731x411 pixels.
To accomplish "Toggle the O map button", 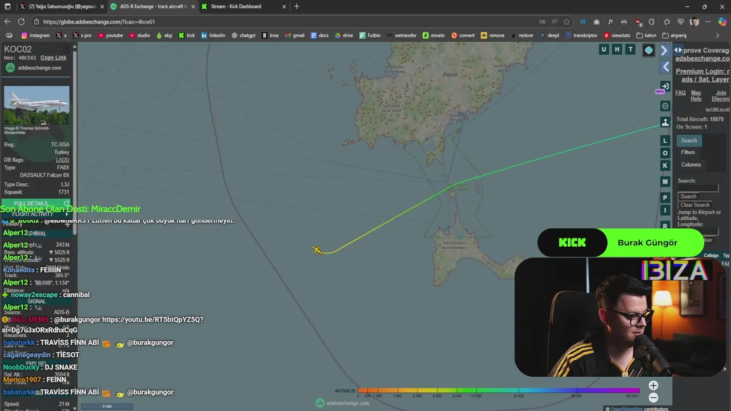I will (x=665, y=153).
